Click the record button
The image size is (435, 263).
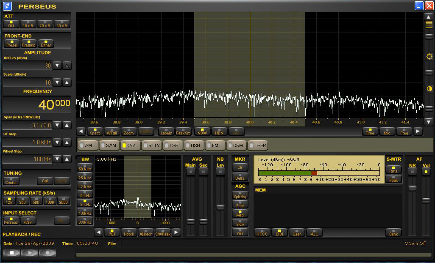click(x=47, y=253)
